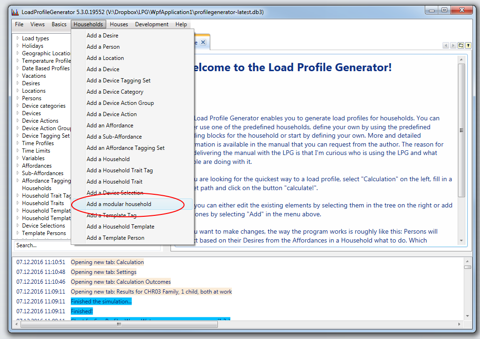
Task: Click the log panel scroll up arrow
Action: (x=467, y=261)
